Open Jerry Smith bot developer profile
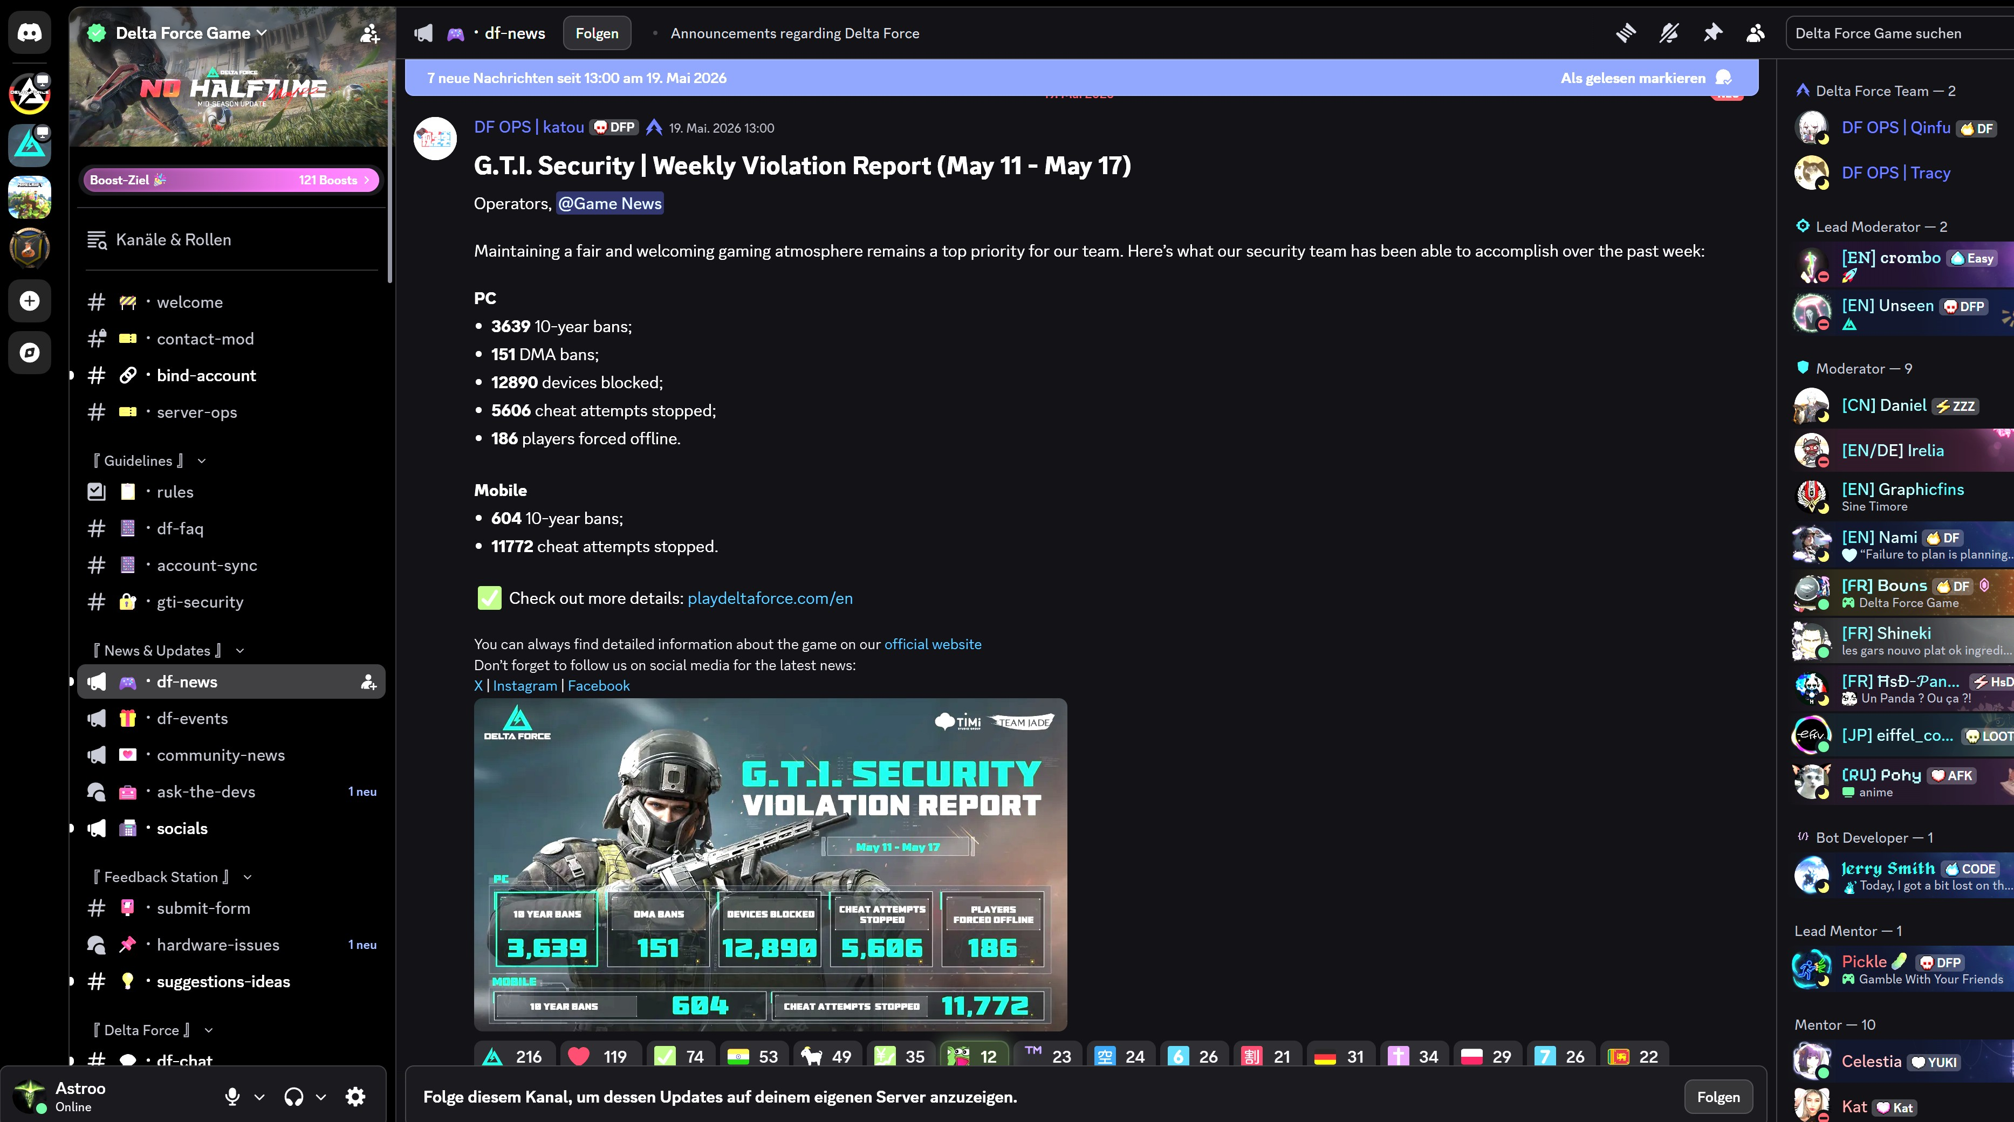 pos(1903,876)
